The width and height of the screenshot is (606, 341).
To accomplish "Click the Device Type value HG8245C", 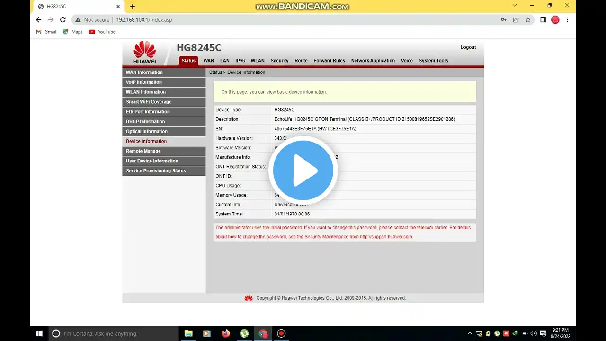I will (x=284, y=110).
